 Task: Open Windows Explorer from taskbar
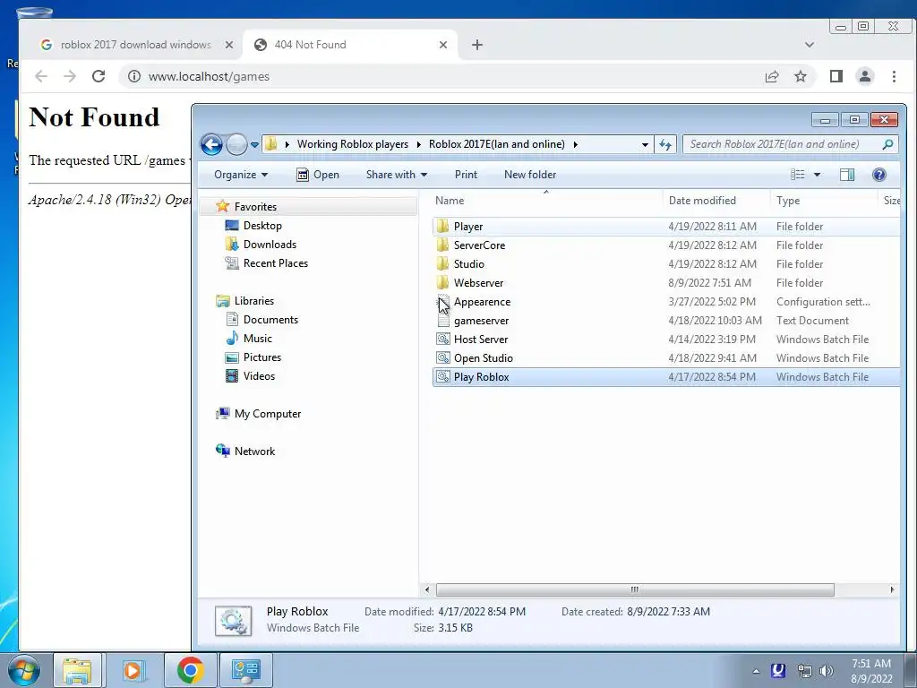point(77,670)
